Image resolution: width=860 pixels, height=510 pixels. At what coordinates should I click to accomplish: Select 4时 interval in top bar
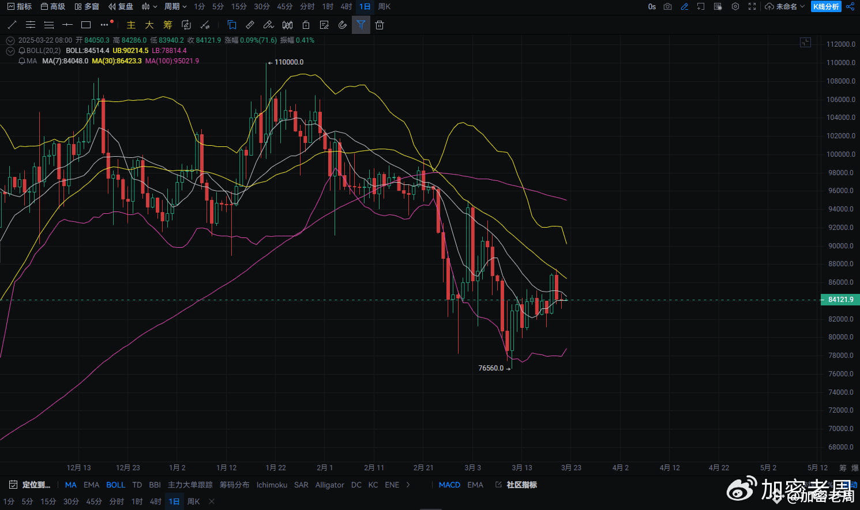point(346,6)
